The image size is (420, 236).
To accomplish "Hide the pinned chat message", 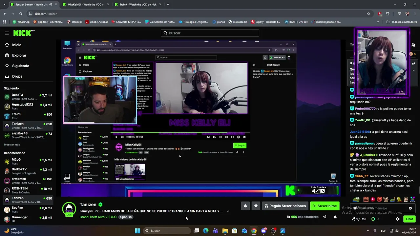I will [413, 64].
